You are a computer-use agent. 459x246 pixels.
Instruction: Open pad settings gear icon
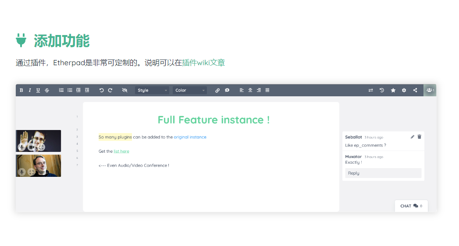click(404, 90)
